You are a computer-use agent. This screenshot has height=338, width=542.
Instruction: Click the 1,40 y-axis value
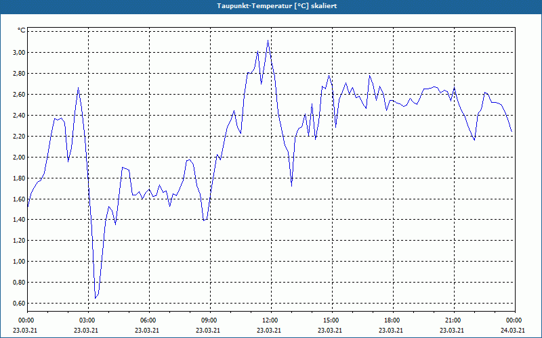click(x=20, y=219)
